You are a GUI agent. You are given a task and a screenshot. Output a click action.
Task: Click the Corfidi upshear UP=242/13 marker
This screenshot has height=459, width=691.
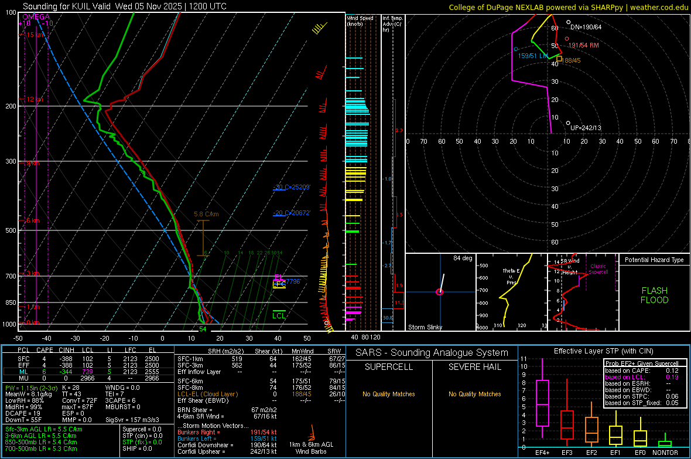[568, 123]
